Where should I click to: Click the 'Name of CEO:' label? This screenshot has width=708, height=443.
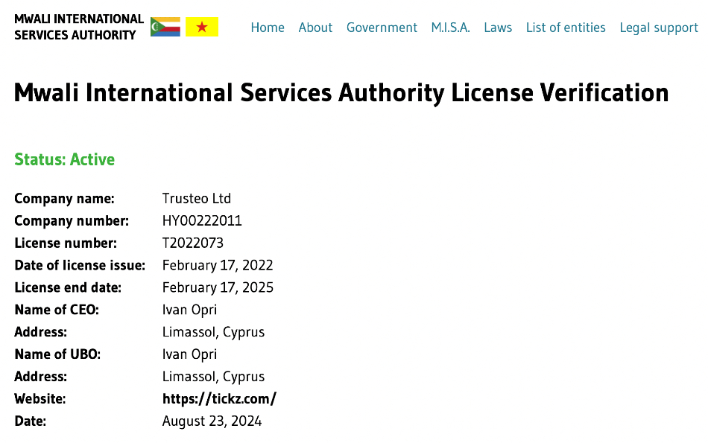(x=57, y=310)
